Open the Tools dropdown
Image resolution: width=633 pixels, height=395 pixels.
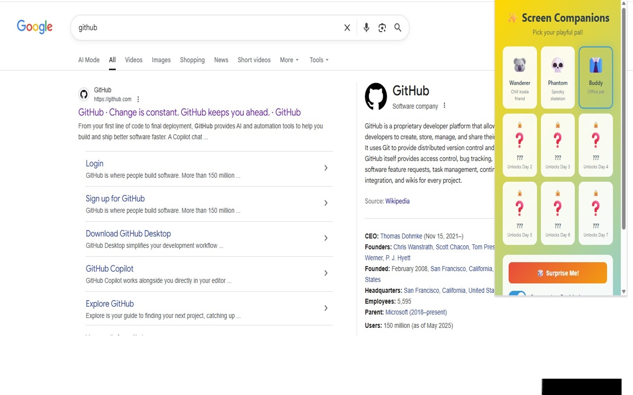[x=319, y=60]
